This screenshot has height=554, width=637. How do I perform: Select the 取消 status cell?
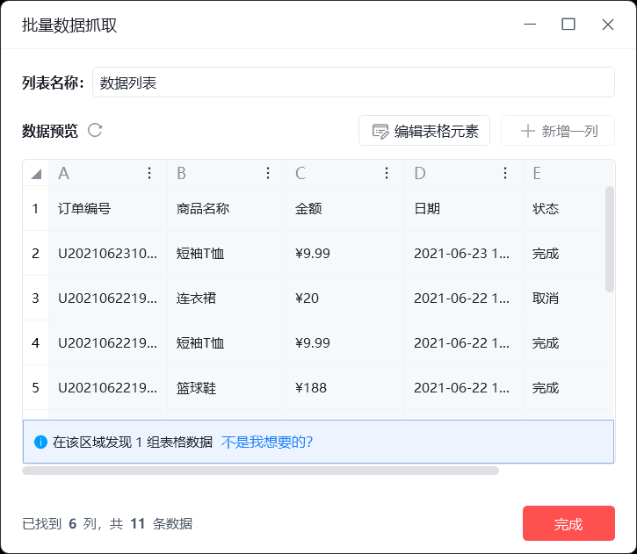(x=564, y=298)
